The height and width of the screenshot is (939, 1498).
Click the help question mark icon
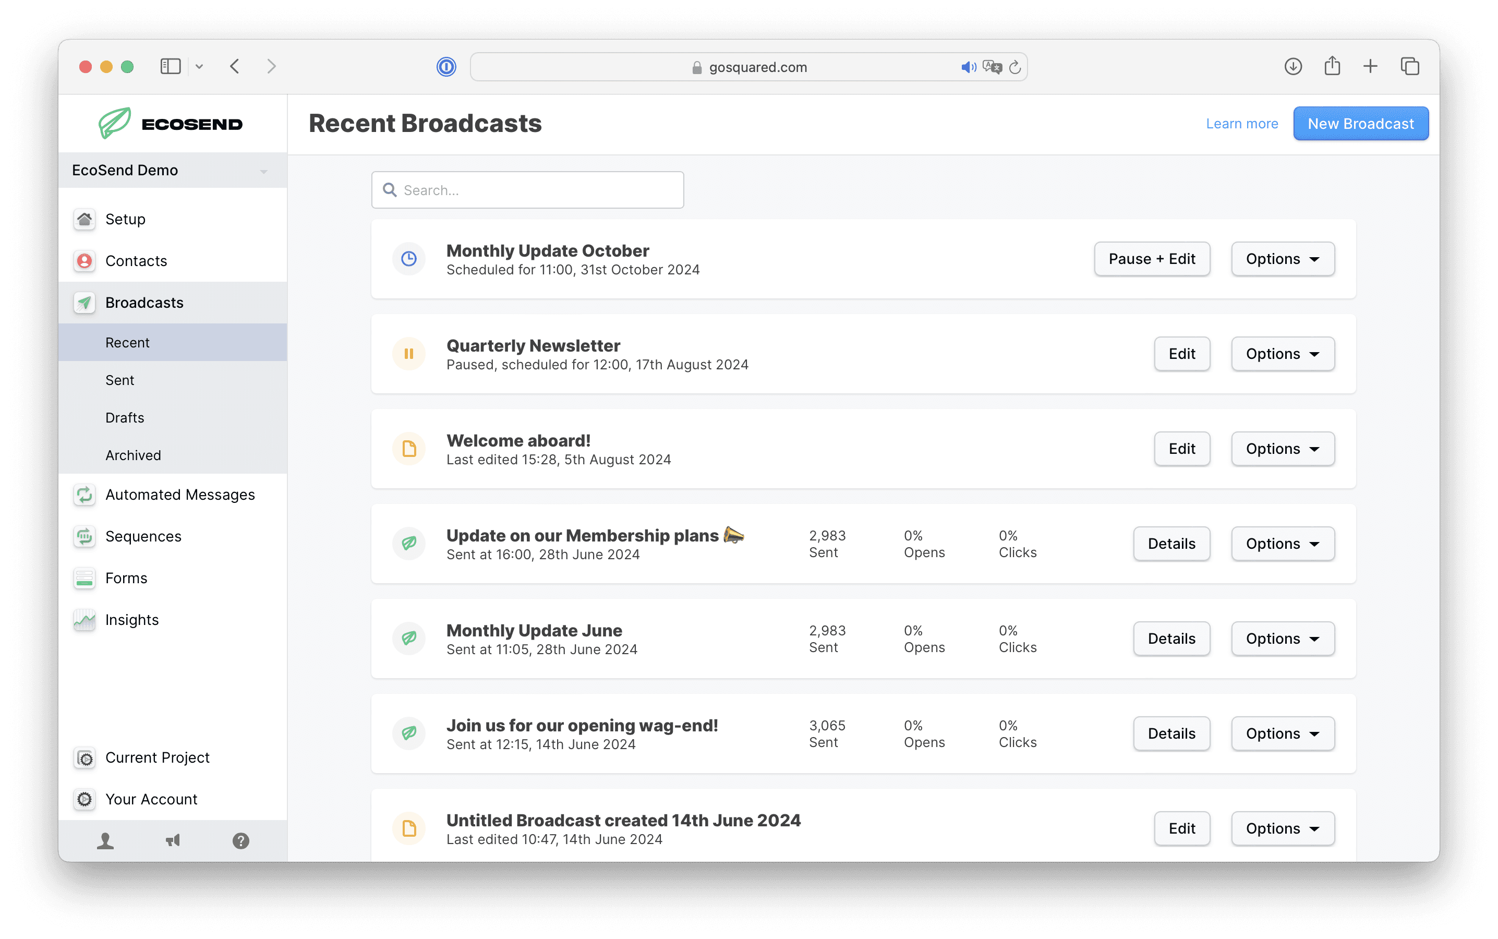(x=241, y=840)
